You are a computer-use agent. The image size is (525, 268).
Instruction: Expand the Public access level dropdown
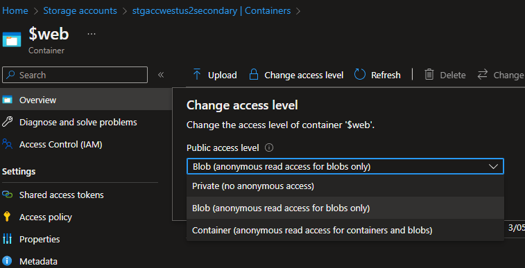(345, 166)
